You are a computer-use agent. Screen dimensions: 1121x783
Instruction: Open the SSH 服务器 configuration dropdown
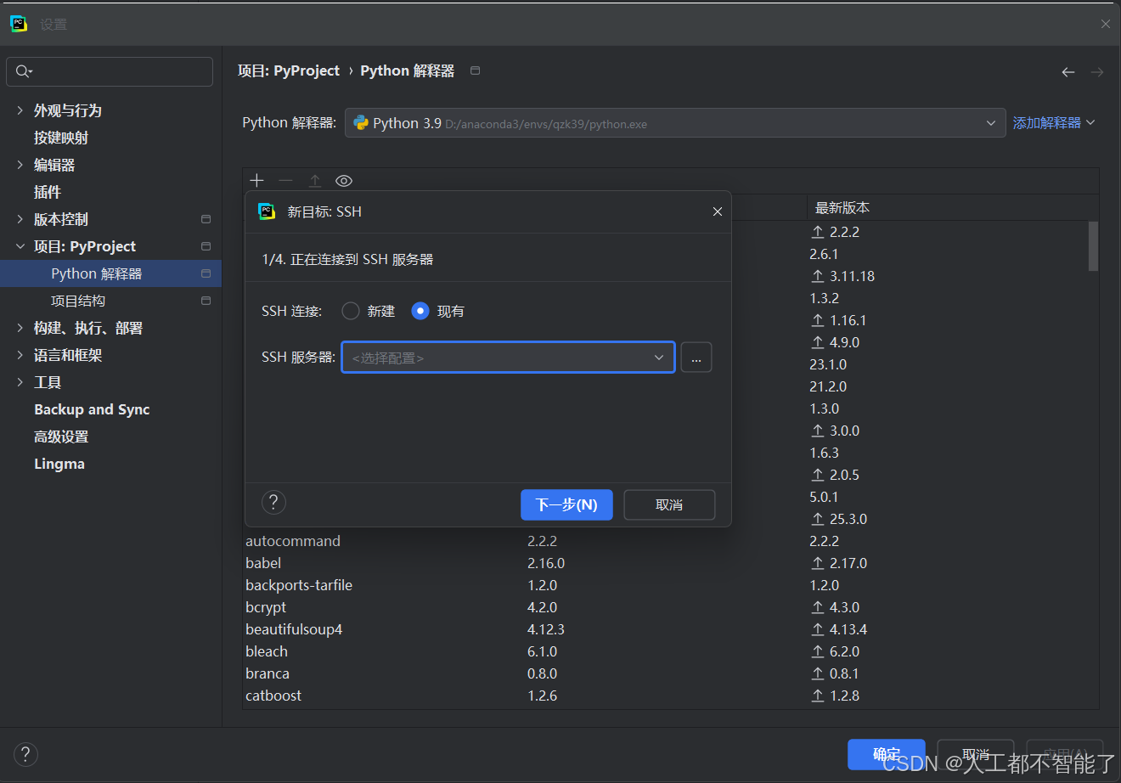coord(508,358)
